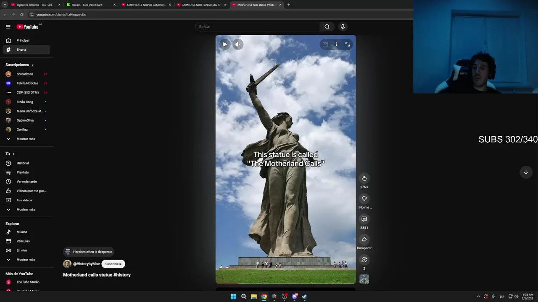Screen dimensions: 538x302
Task: Open the bbreadman subscription channel
Action: (x=26, y=74)
